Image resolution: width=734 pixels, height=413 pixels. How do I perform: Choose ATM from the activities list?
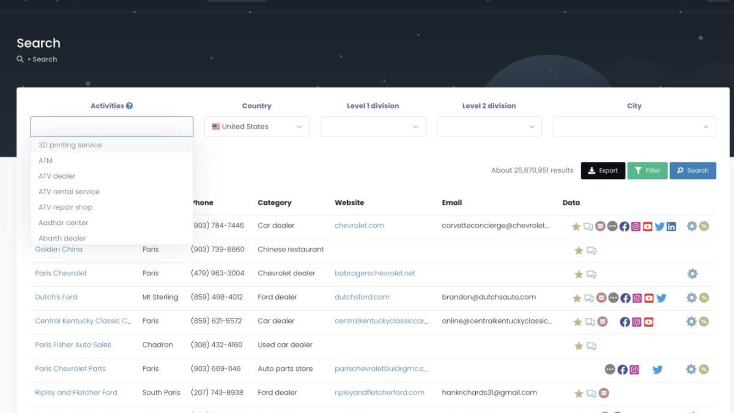pos(111,161)
